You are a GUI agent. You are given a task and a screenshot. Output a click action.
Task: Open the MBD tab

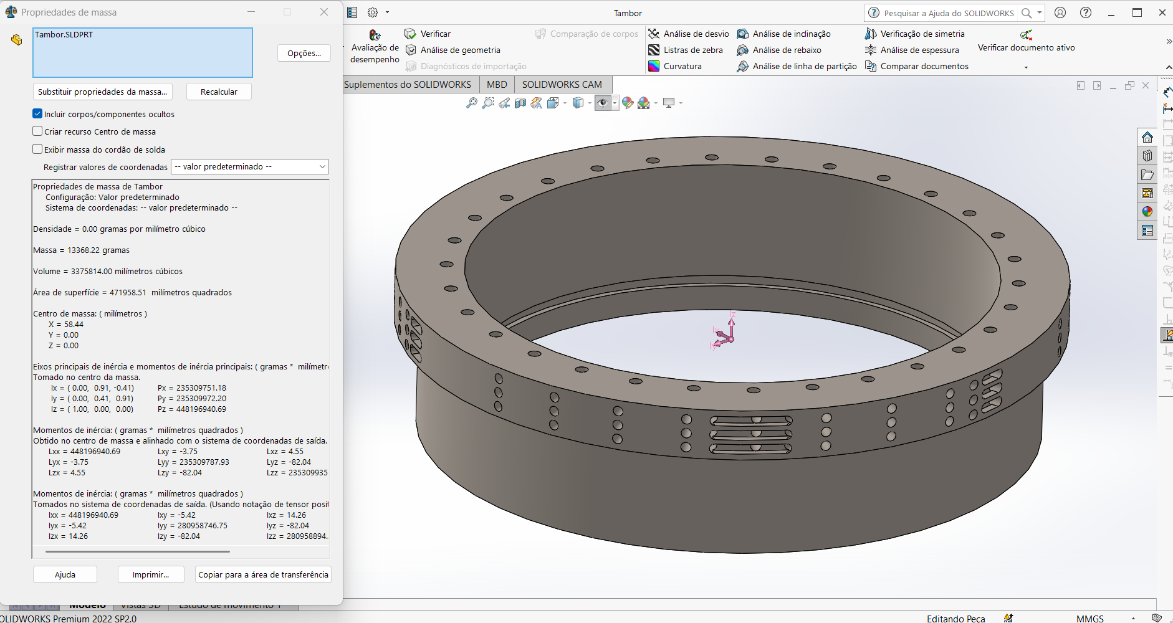tap(497, 85)
